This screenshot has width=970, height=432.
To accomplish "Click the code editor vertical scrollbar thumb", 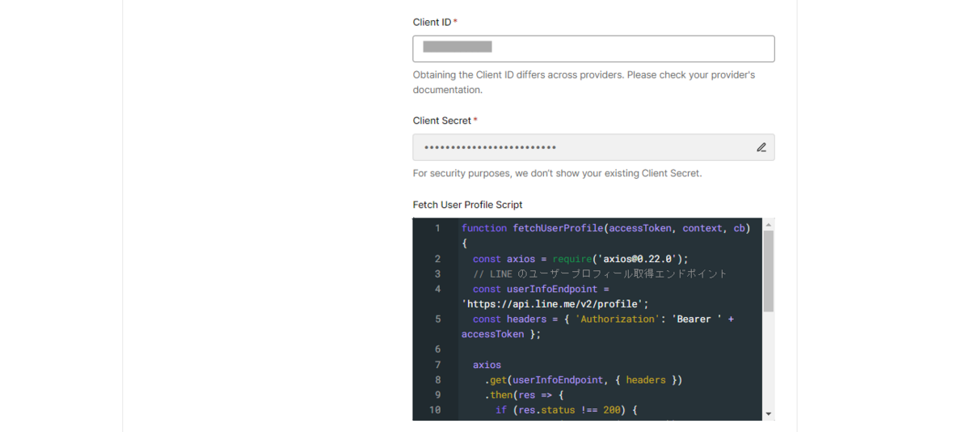I will point(768,271).
